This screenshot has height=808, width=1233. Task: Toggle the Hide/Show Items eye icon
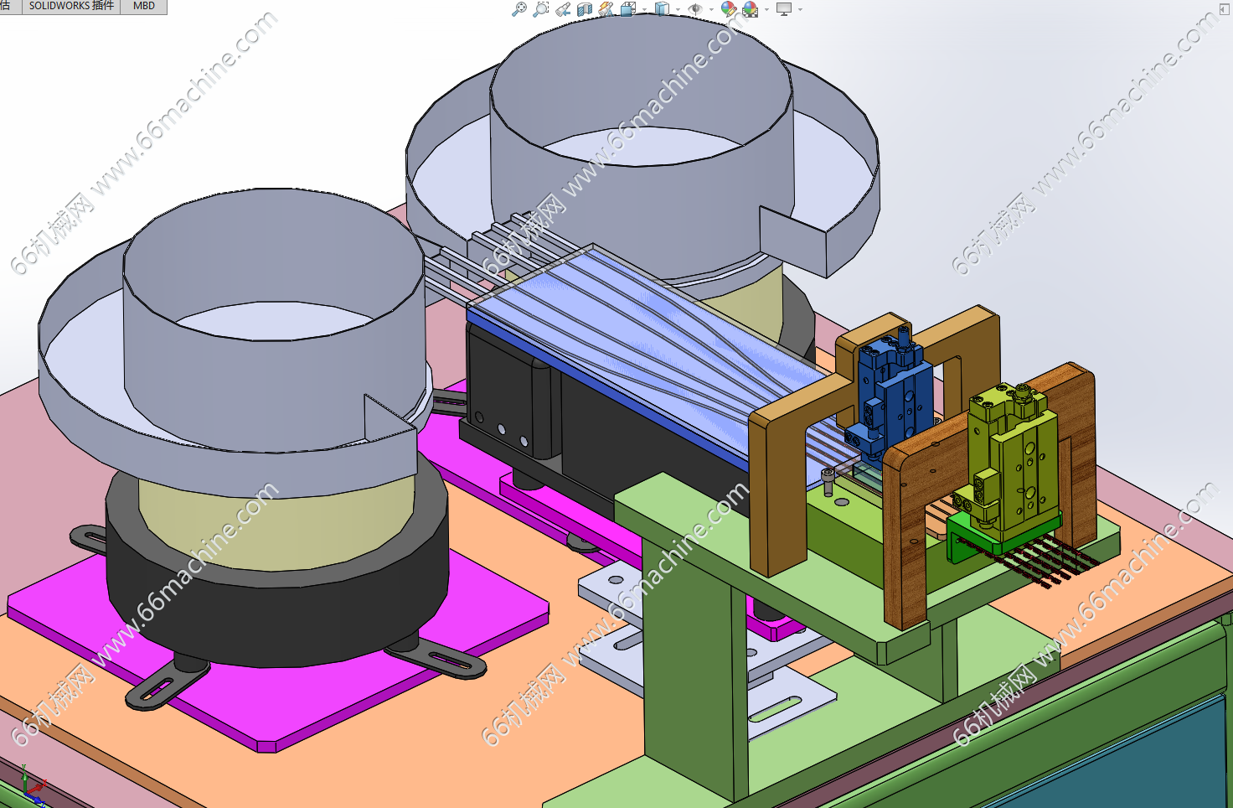(x=695, y=9)
